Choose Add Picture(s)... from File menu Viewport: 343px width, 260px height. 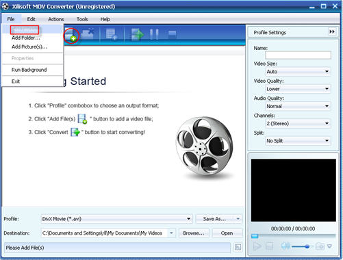(29, 47)
